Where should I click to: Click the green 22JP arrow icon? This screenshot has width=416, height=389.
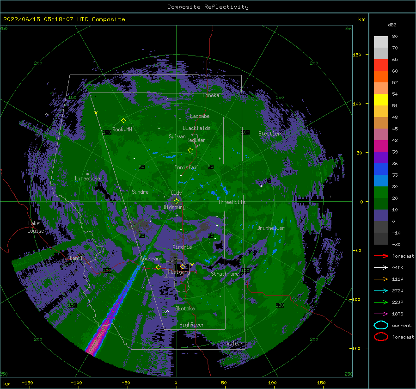(x=381, y=302)
